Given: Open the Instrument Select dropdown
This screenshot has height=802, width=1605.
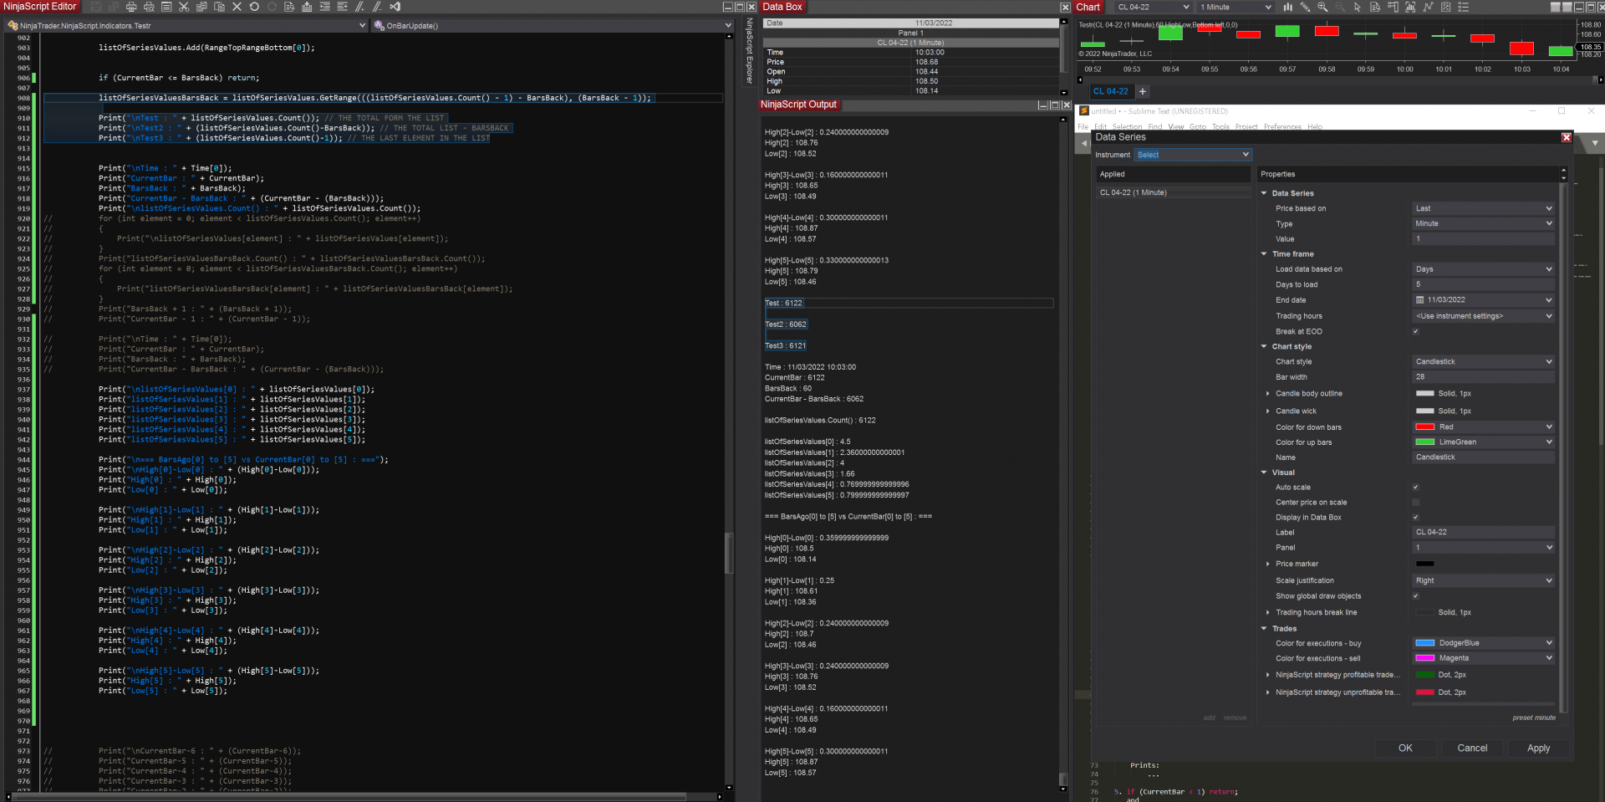Looking at the screenshot, I should pos(1192,155).
